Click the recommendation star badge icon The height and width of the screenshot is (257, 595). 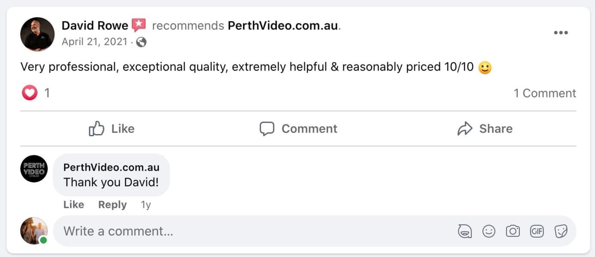click(139, 25)
